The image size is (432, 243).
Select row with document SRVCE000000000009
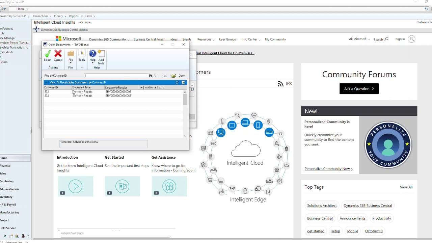pyautogui.click(x=113, y=92)
